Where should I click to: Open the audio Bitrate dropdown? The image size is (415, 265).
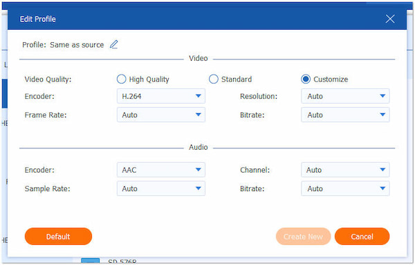coord(345,188)
